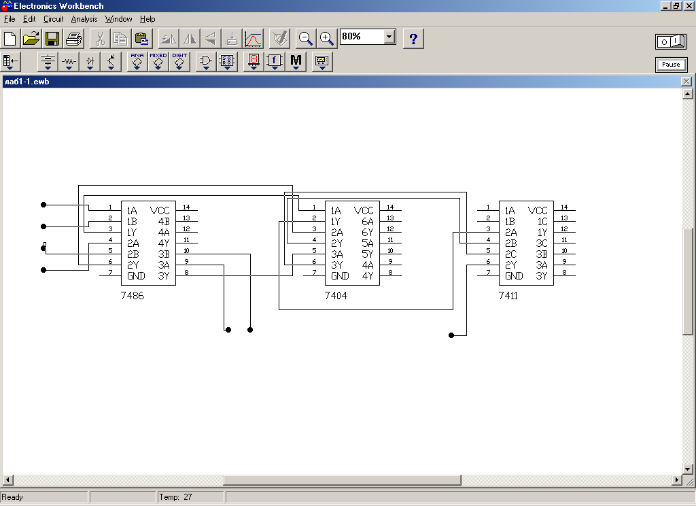The width and height of the screenshot is (696, 506).
Task: Select the 7404 inverter chip
Action: click(x=352, y=243)
